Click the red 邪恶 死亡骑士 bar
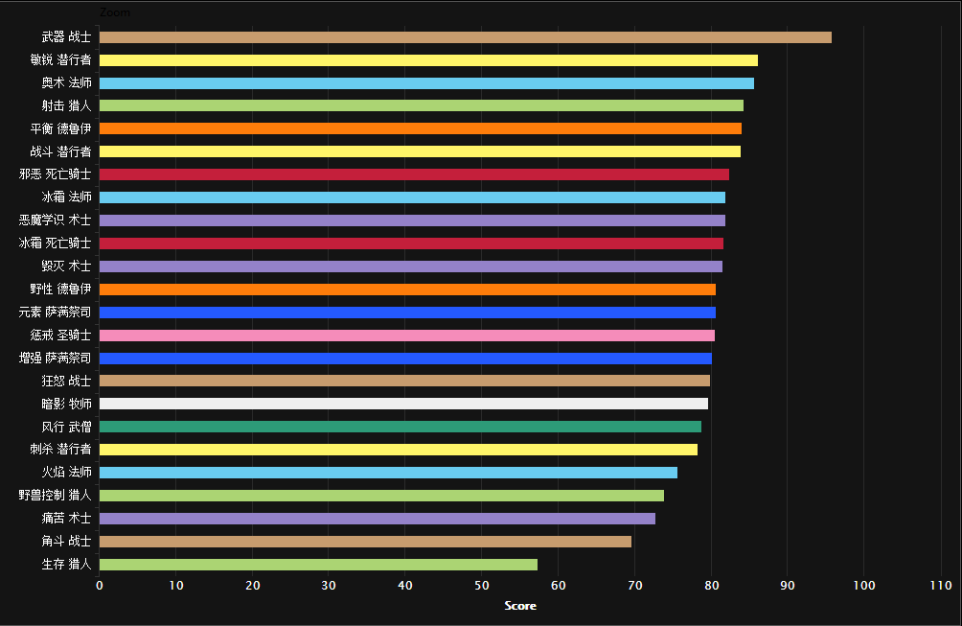Image resolution: width=962 pixels, height=626 pixels. pyautogui.click(x=414, y=174)
